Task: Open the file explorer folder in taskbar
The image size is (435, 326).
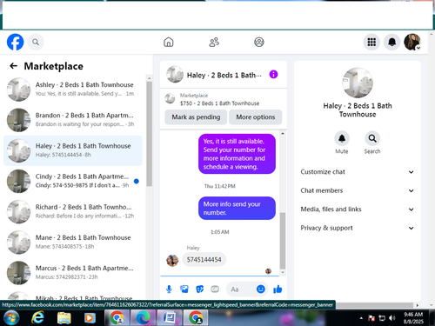Action: point(64,318)
